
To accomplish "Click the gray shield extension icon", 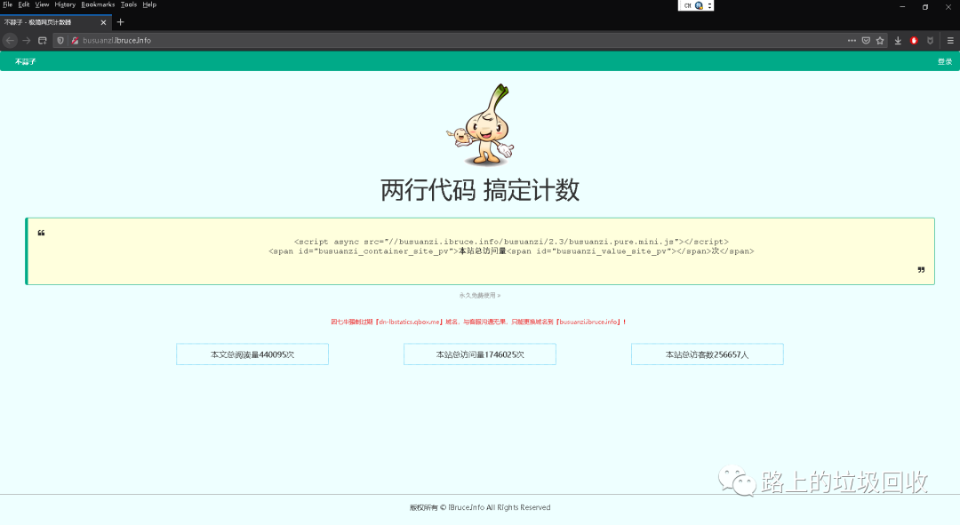I will click(930, 40).
